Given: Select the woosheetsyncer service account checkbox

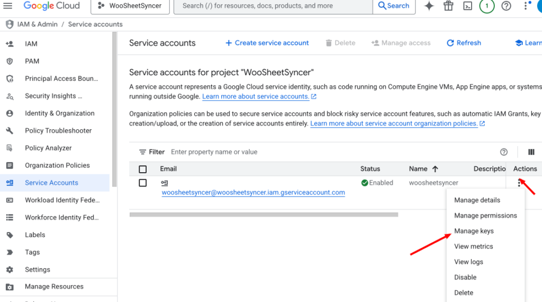Looking at the screenshot, I should pos(143,183).
